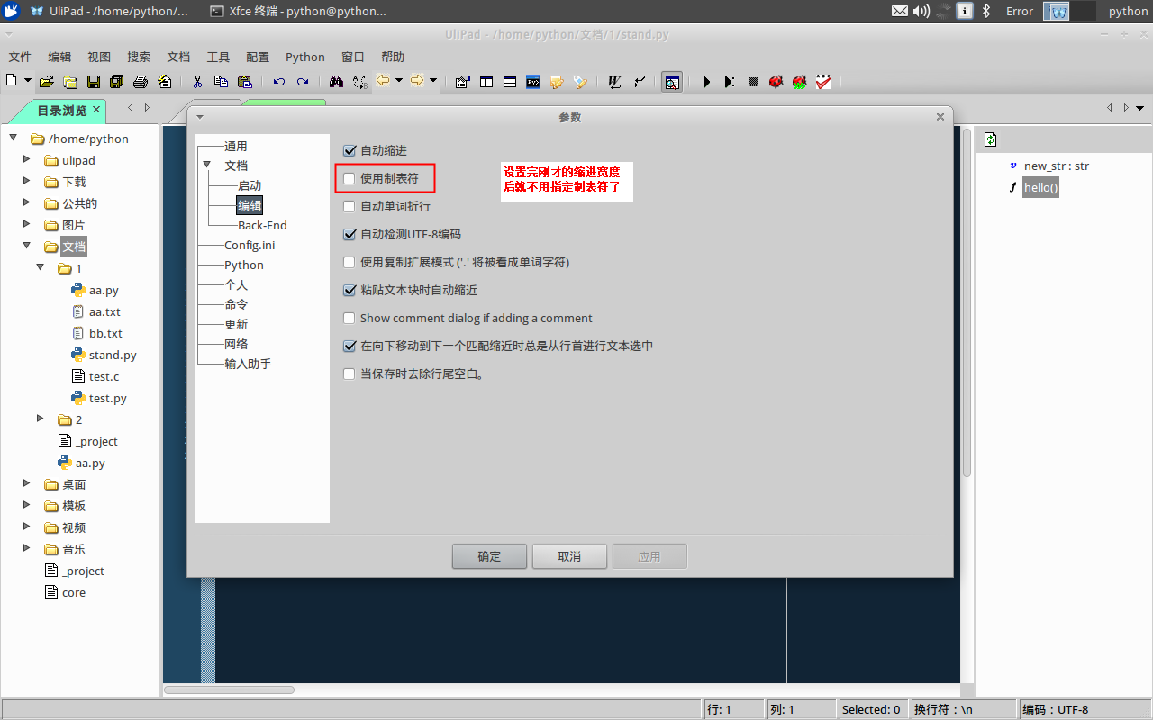Screen dimensions: 1153x720
Task: Toggle the 自动缩进 checkbox
Action: coord(350,150)
